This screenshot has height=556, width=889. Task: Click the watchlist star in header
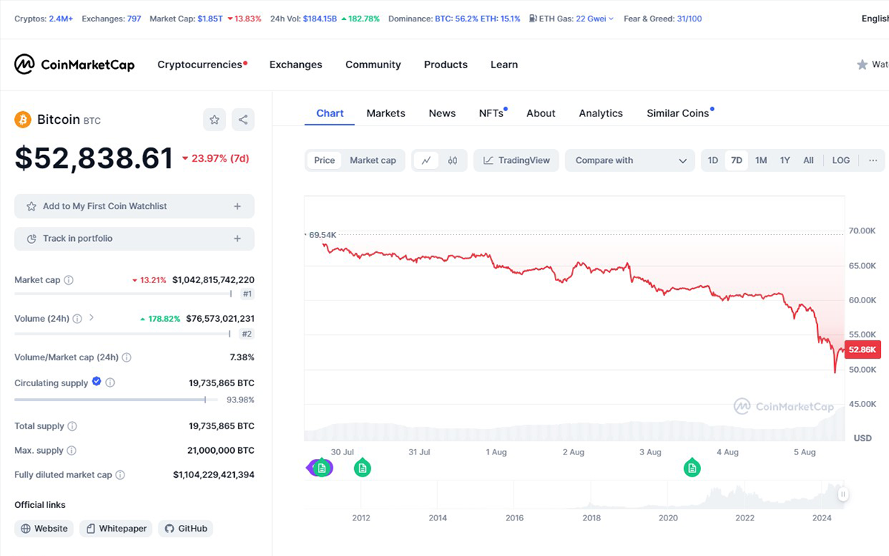click(862, 64)
